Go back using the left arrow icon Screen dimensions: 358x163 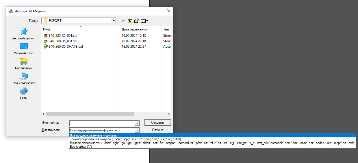tap(123, 21)
